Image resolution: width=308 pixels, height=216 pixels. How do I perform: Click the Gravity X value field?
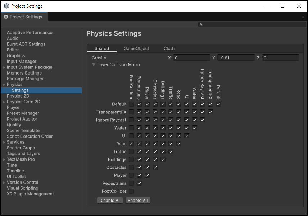pos(191,58)
